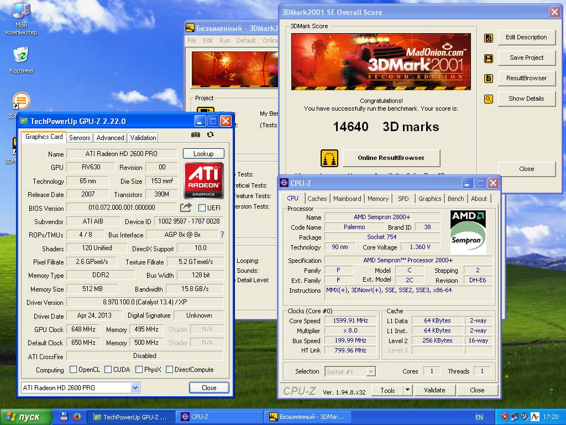Click the CPU-Z title bar application icon
This screenshot has width=566, height=425.
coord(284,183)
